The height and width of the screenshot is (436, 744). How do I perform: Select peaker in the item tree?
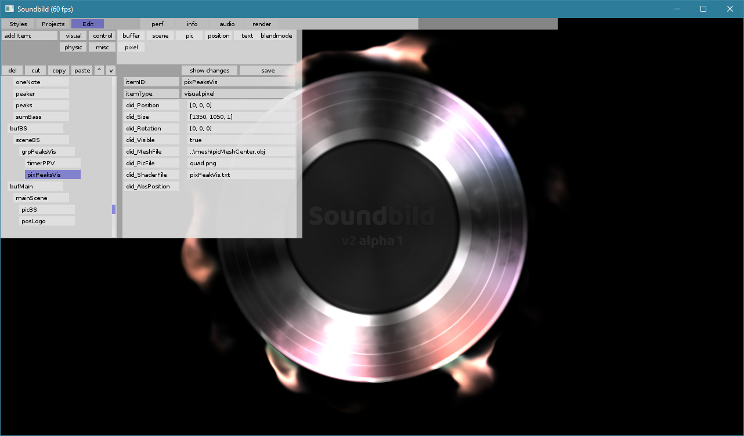tap(41, 93)
